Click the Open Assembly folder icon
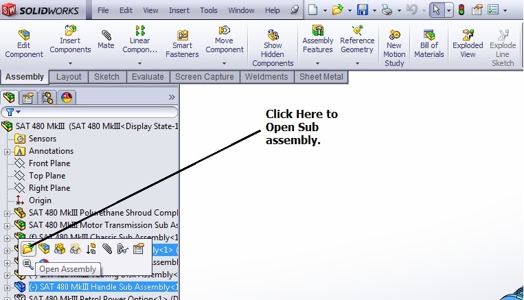The image size is (524, 300). click(x=28, y=249)
